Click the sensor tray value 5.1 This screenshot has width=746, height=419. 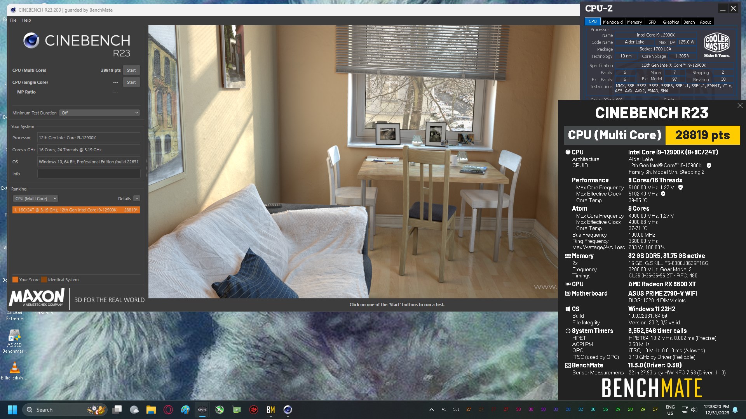pyautogui.click(x=456, y=409)
